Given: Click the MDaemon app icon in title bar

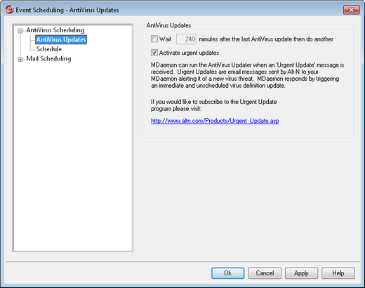Looking at the screenshot, I should click(x=9, y=10).
